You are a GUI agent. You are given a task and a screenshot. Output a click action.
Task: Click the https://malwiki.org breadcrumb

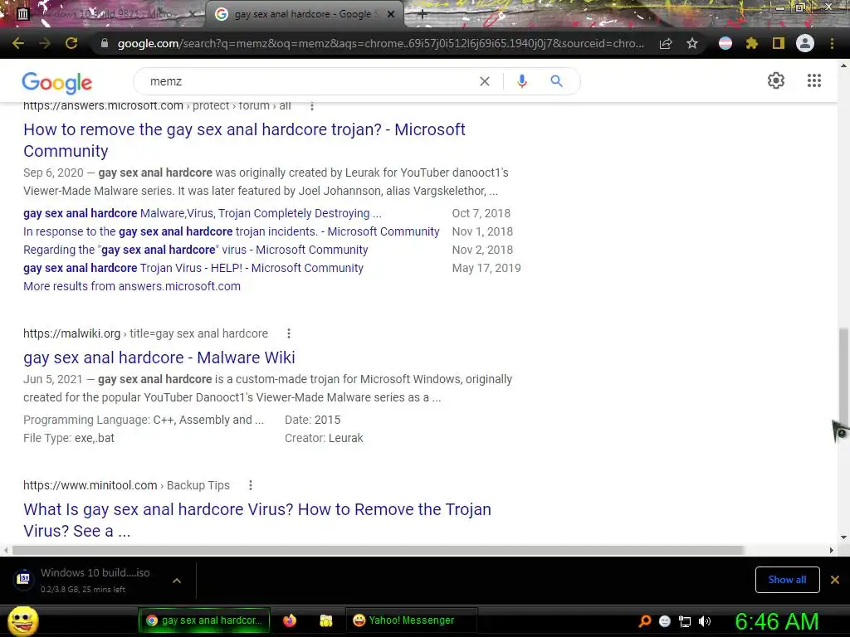click(x=145, y=333)
